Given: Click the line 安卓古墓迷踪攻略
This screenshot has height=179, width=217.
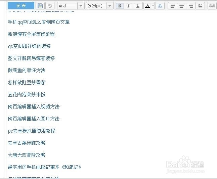Looking at the screenshot, I should pyautogui.click(x=27, y=143).
